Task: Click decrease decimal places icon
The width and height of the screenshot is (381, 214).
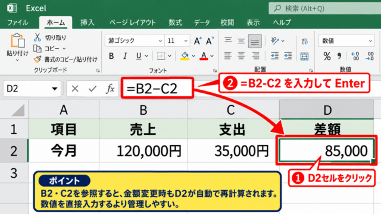Action: [x=370, y=56]
